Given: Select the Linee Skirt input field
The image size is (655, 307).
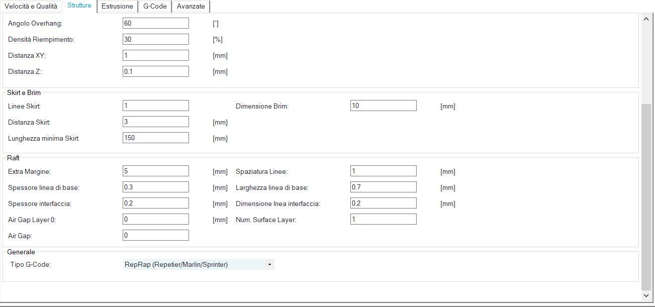Looking at the screenshot, I should (x=156, y=106).
